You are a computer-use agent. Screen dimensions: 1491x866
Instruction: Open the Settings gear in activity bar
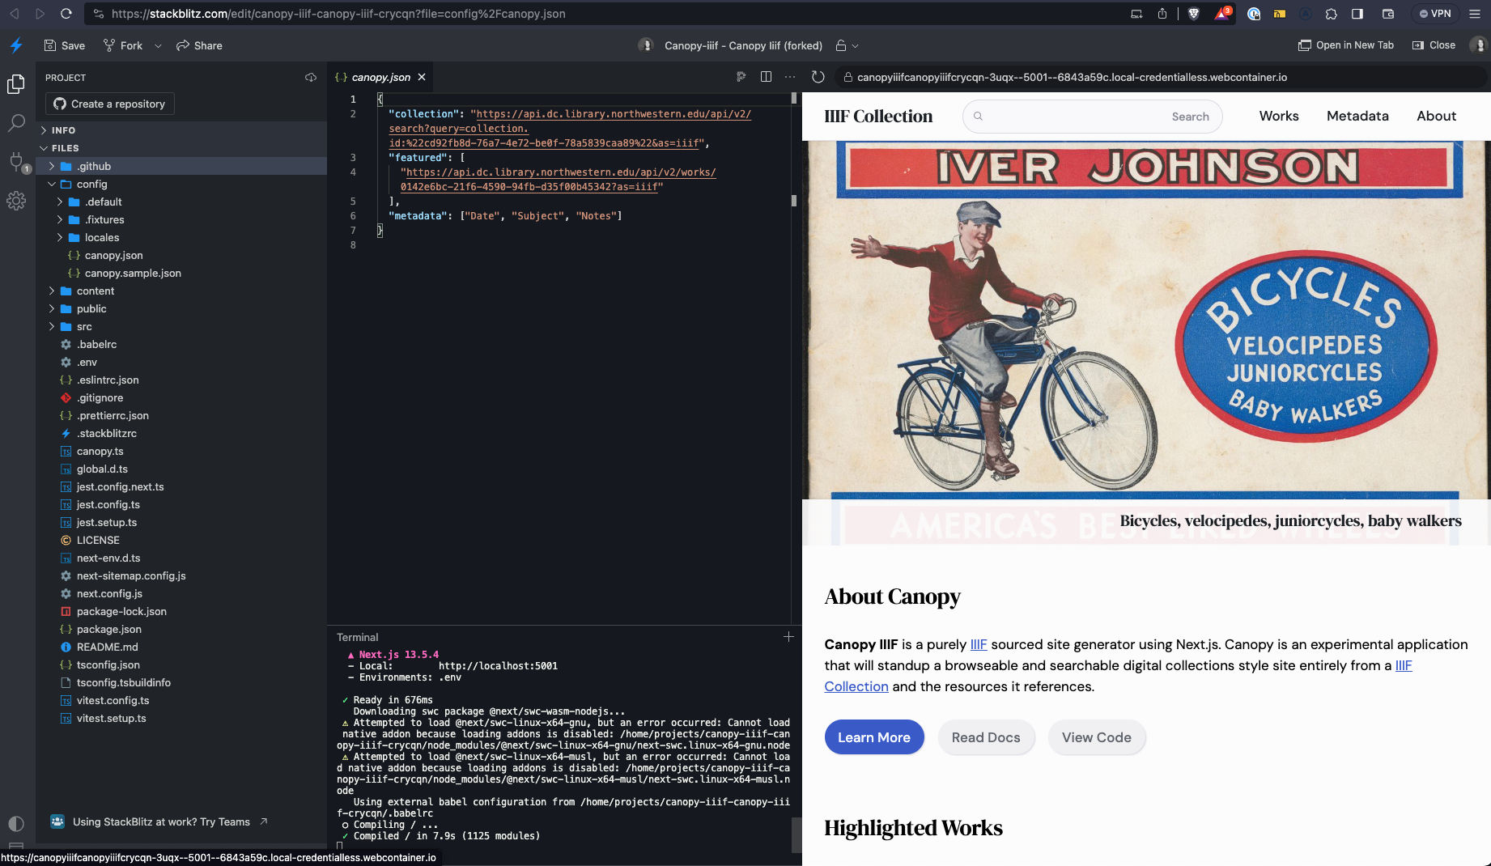16,201
